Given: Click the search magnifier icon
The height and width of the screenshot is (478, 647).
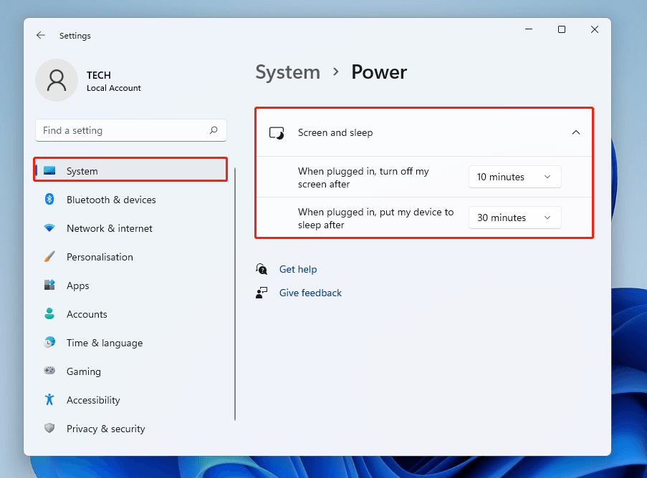Looking at the screenshot, I should [214, 130].
